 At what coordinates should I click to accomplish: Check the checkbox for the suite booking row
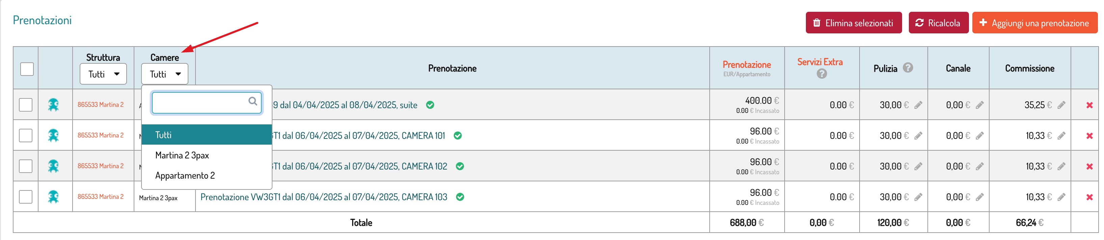[x=26, y=105]
